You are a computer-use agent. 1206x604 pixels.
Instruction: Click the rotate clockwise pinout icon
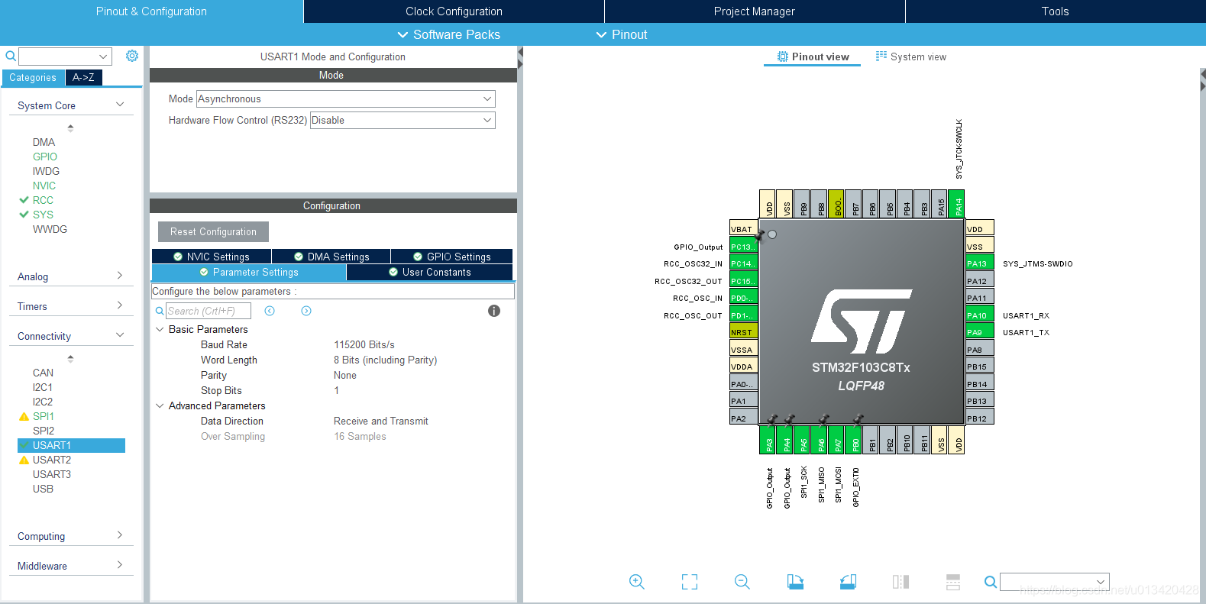pyautogui.click(x=795, y=582)
